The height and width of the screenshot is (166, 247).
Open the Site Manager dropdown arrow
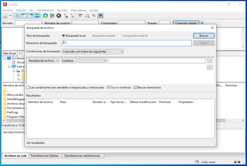(10, 16)
